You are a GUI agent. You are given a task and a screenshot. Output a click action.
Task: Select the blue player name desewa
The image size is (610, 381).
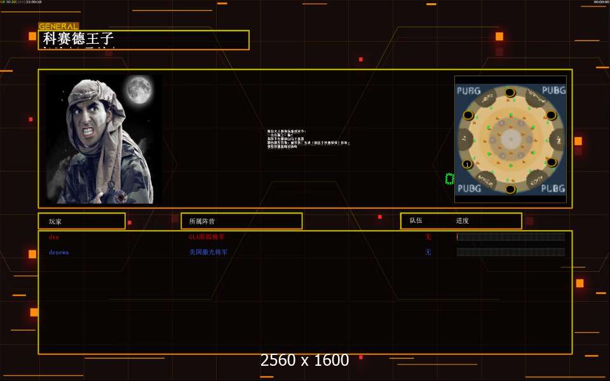(x=59, y=252)
